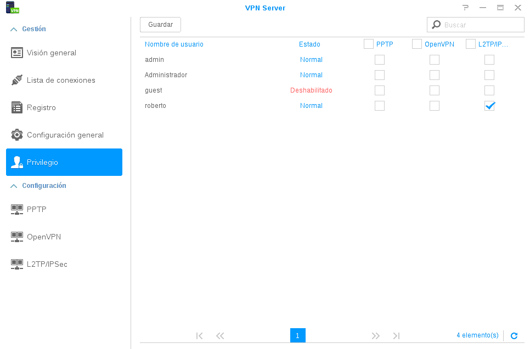The width and height of the screenshot is (530, 349).
Task: Open Configuración general gear icon
Action: click(17, 135)
